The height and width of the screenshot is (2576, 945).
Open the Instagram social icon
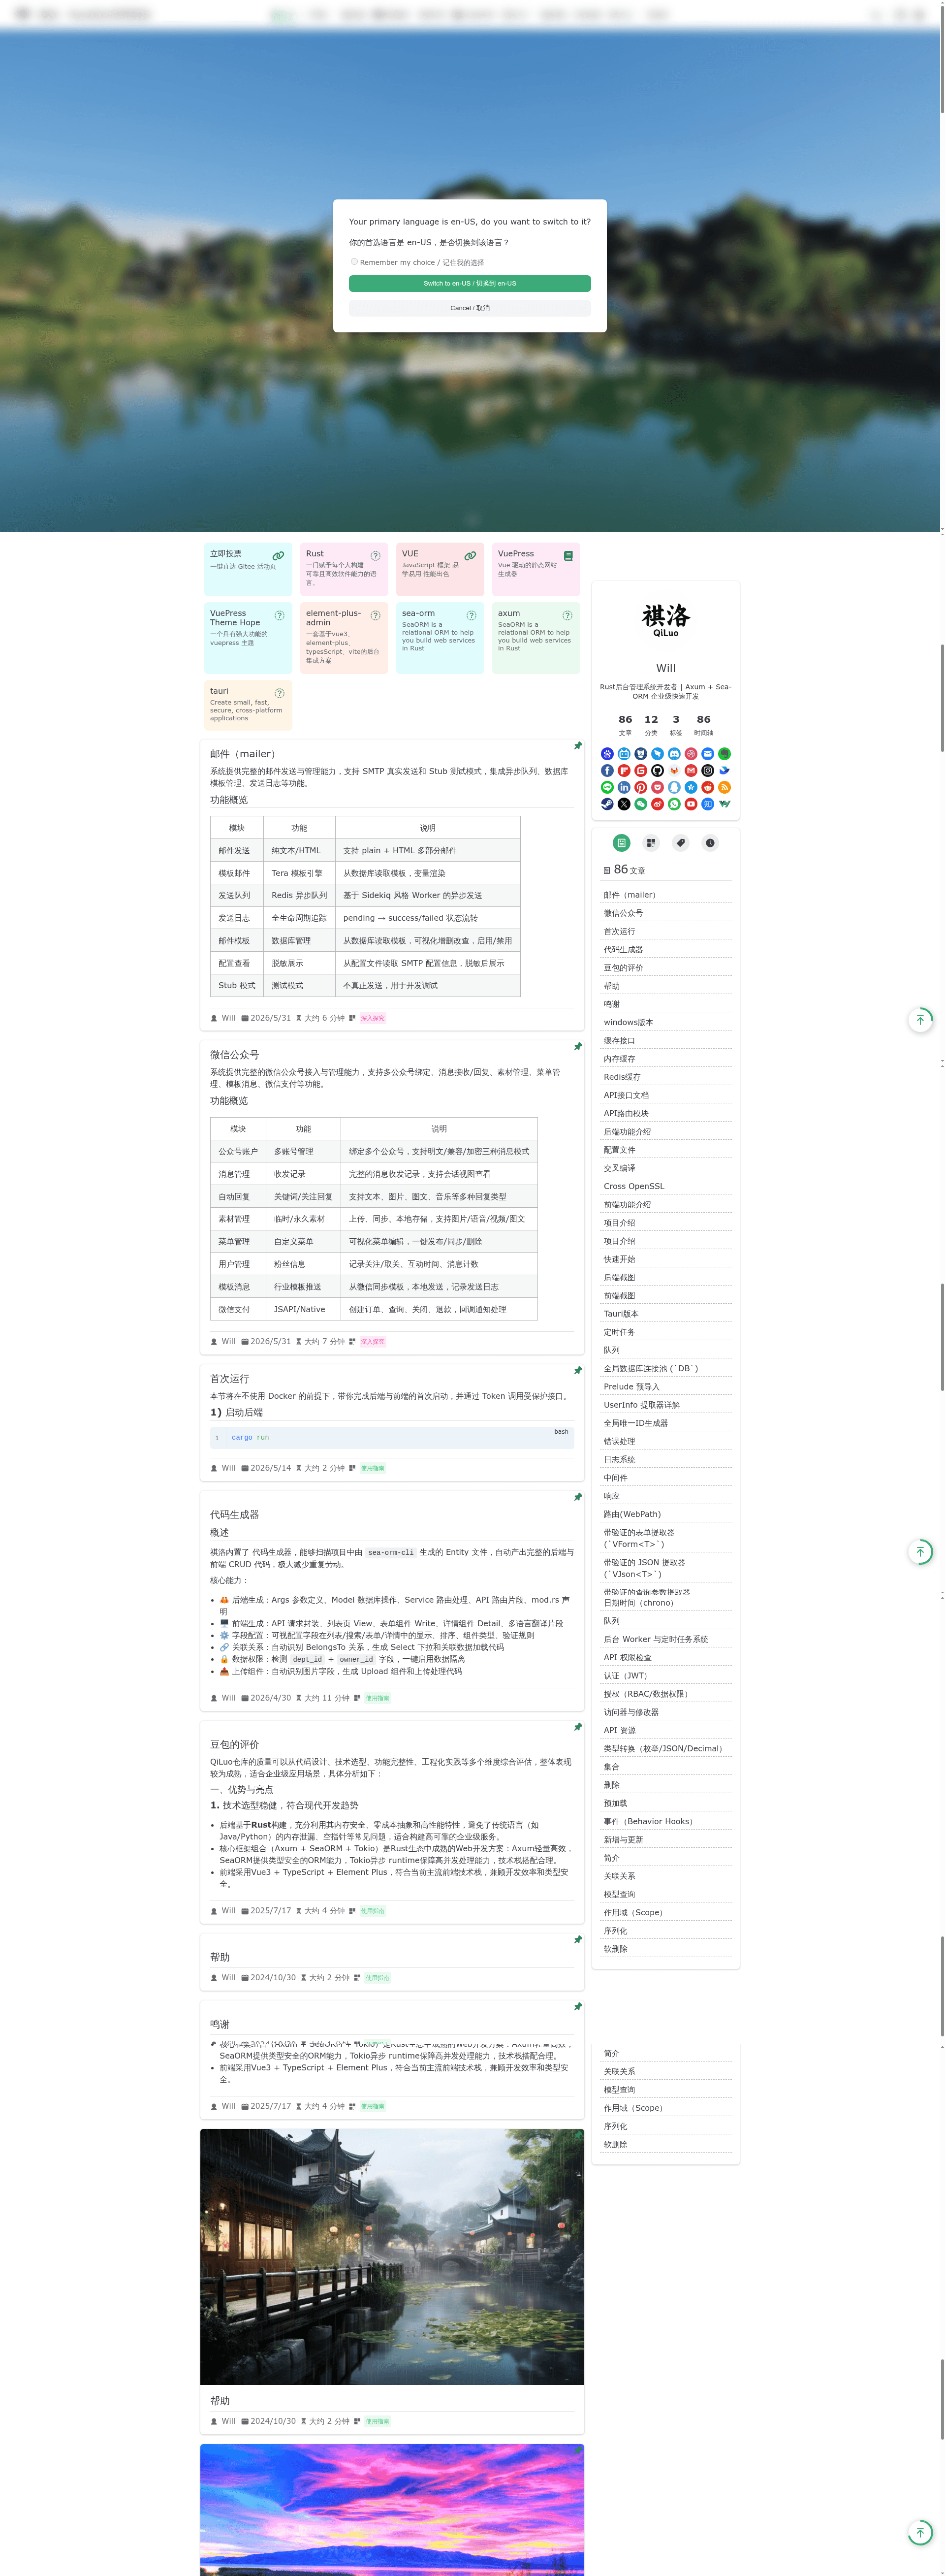tap(708, 771)
